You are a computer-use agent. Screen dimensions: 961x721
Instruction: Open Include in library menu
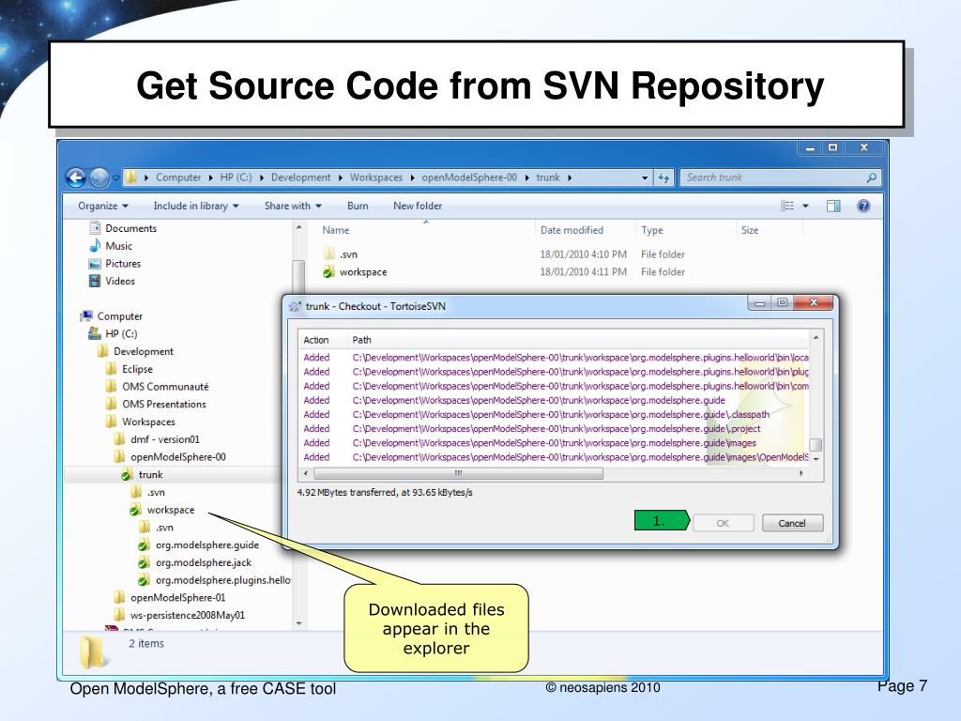195,206
